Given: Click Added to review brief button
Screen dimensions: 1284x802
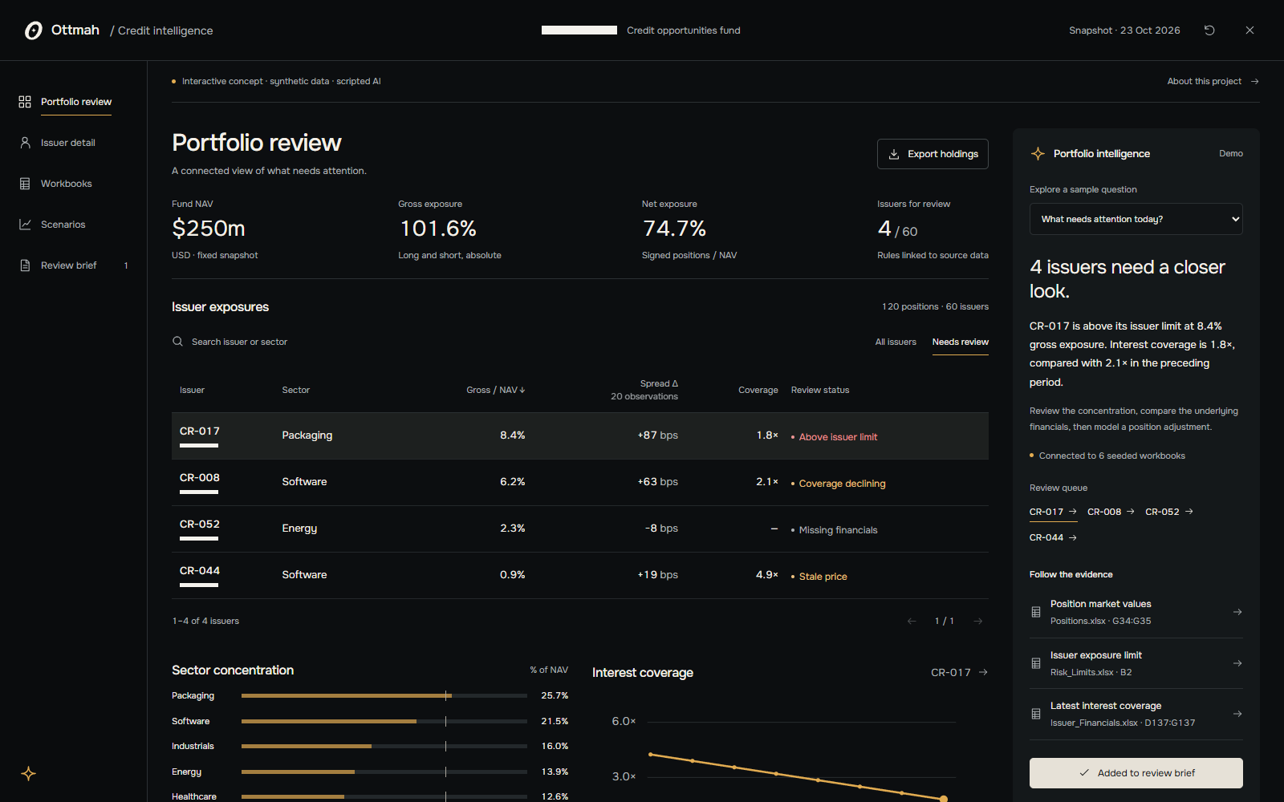Looking at the screenshot, I should (x=1136, y=773).
